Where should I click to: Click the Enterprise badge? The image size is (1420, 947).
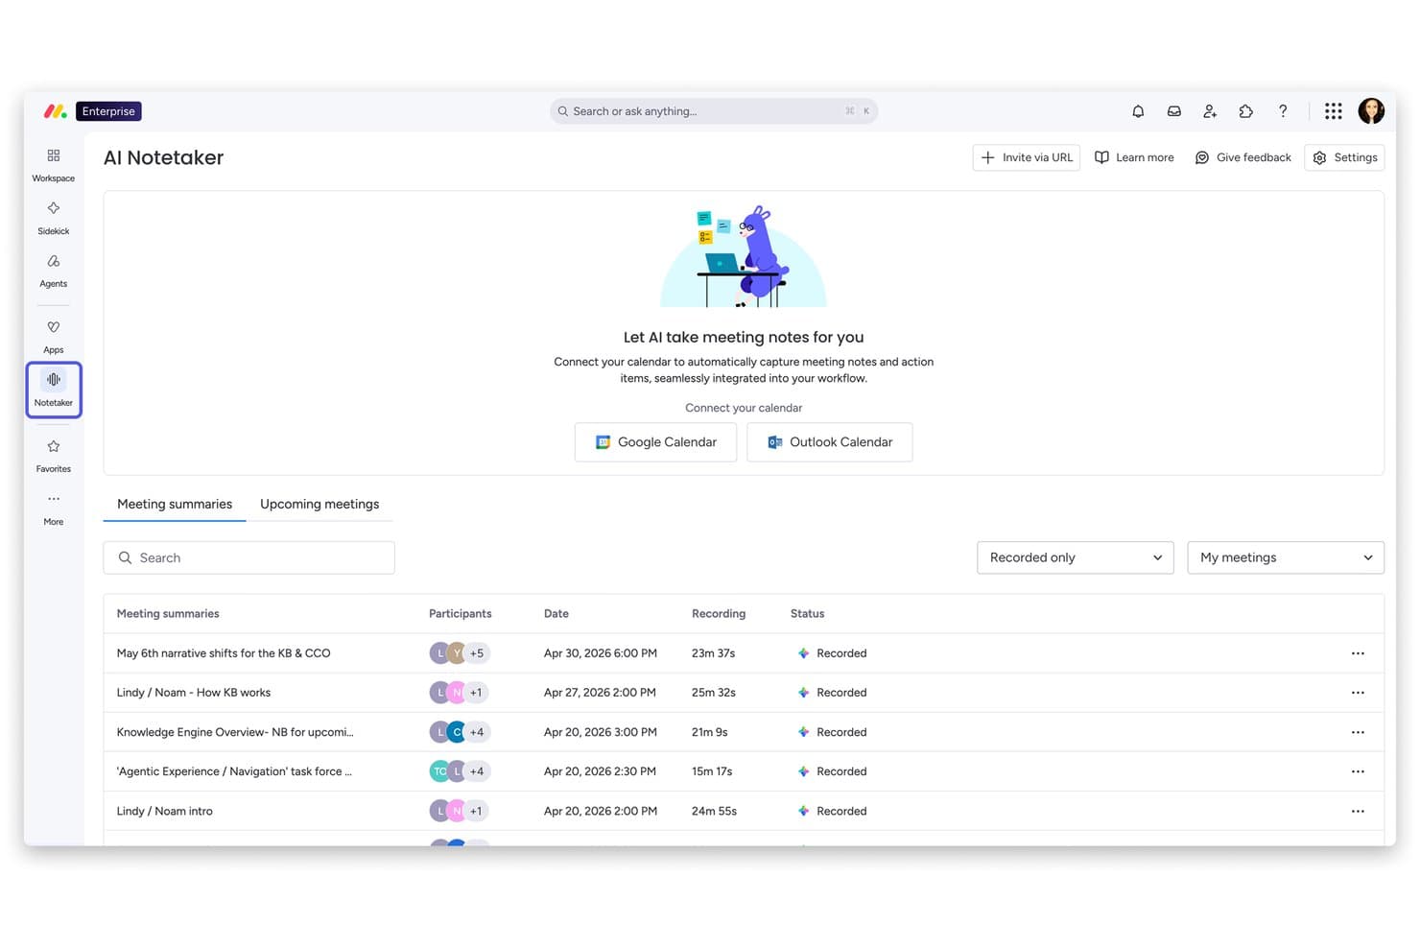pyautogui.click(x=108, y=111)
